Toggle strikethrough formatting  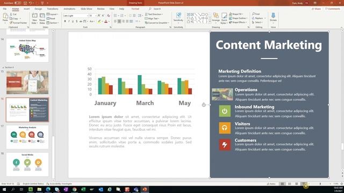81,21
